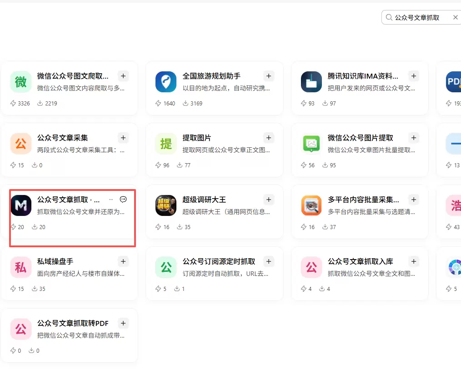
Task: Open chat icon on 公众号文章抓取 card
Action: point(123,200)
